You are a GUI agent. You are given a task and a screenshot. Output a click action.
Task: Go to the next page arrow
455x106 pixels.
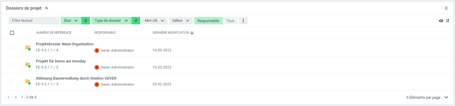click(16, 97)
